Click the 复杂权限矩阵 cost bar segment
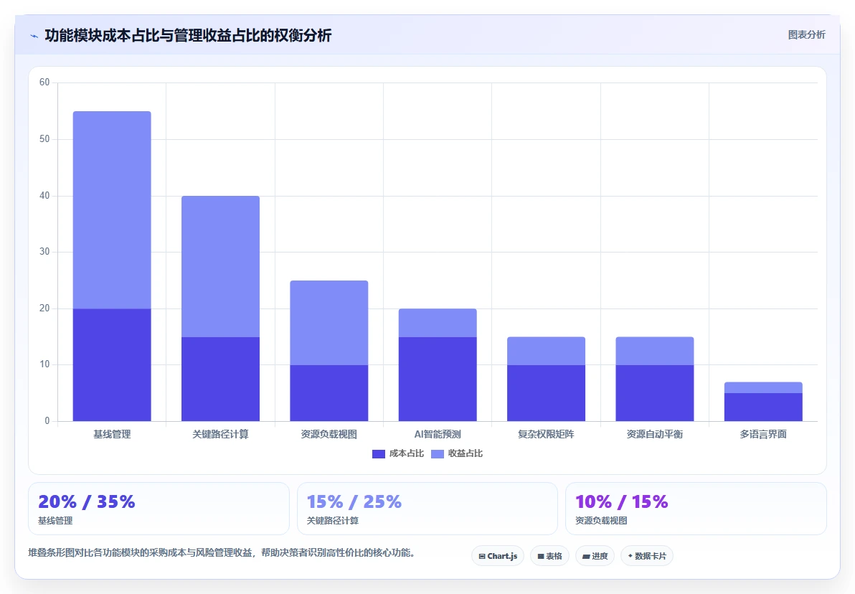Image resolution: width=855 pixels, height=594 pixels. 546,393
